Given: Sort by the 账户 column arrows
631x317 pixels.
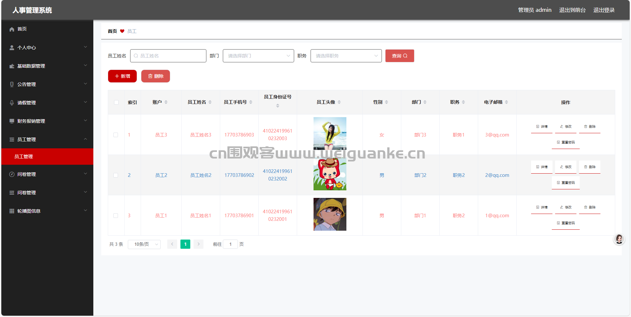Looking at the screenshot, I should [166, 102].
